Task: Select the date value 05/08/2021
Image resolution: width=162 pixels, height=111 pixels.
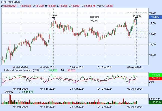Action: click(x=10, y=6)
